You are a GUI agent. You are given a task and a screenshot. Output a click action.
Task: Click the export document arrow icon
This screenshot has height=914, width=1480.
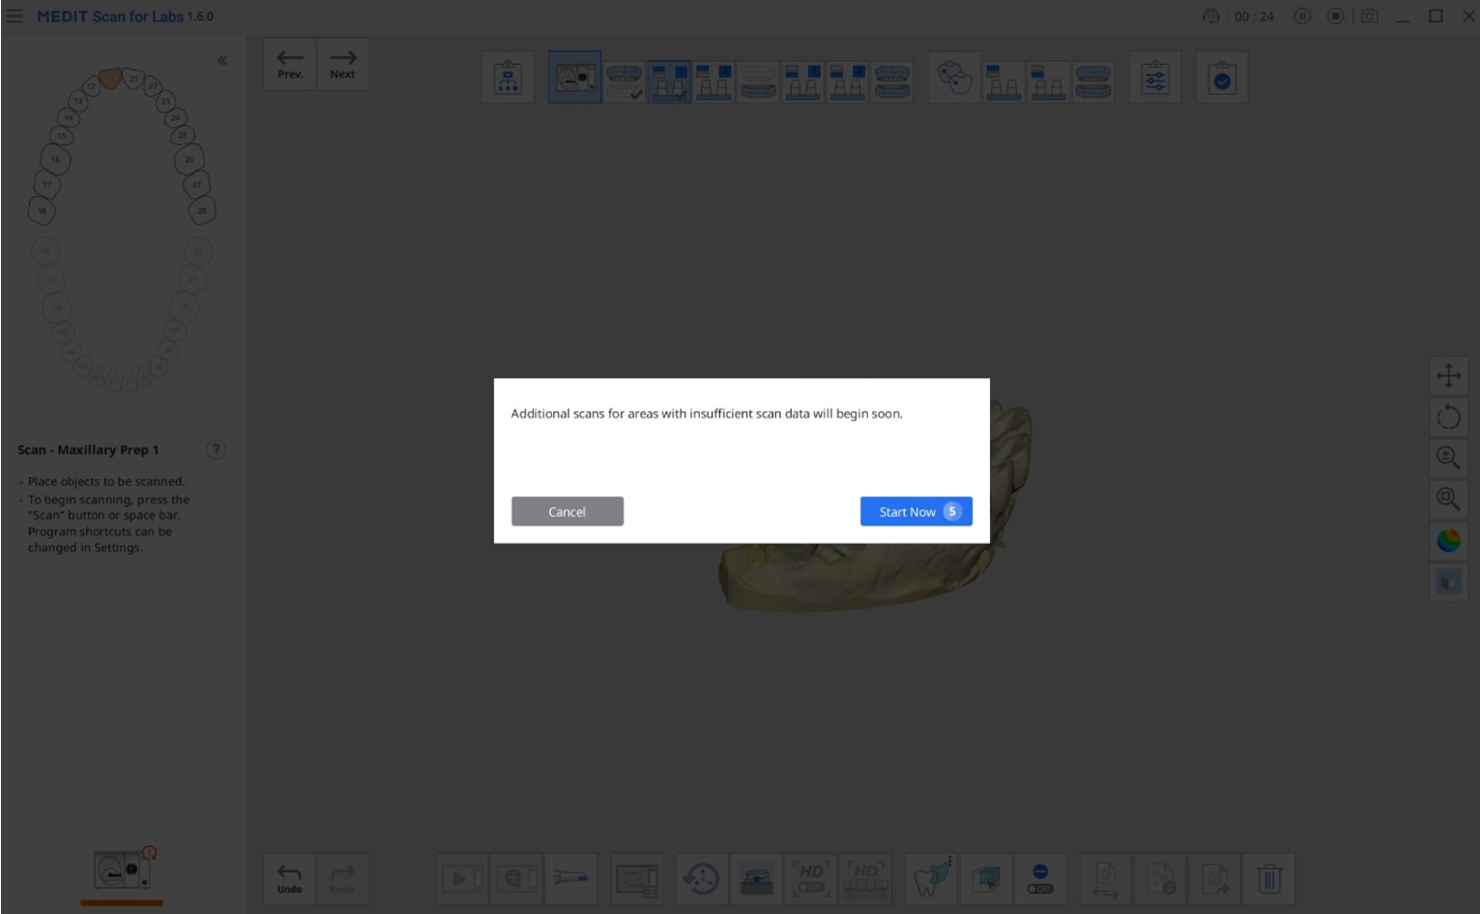click(1215, 879)
